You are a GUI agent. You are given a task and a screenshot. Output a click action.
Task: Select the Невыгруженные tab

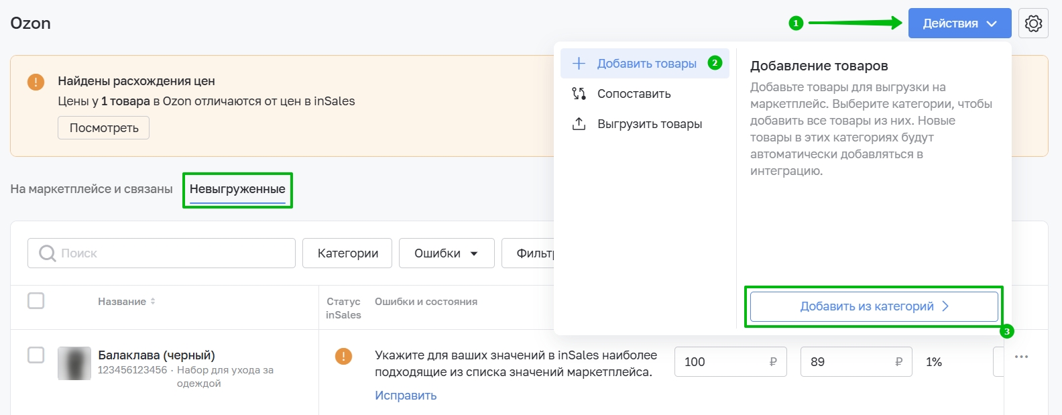point(237,190)
